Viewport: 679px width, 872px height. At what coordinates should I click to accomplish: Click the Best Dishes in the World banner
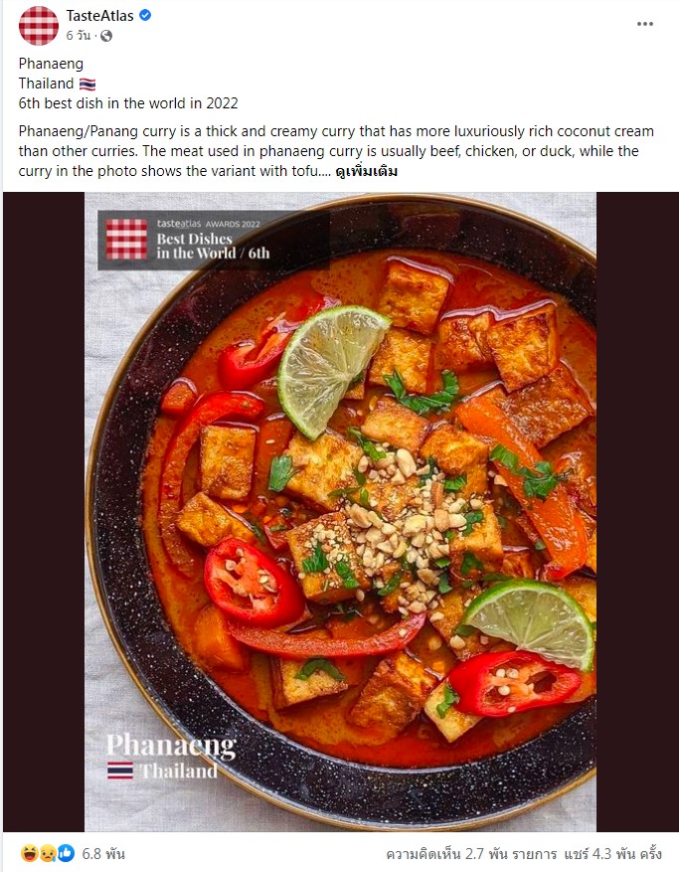point(213,241)
